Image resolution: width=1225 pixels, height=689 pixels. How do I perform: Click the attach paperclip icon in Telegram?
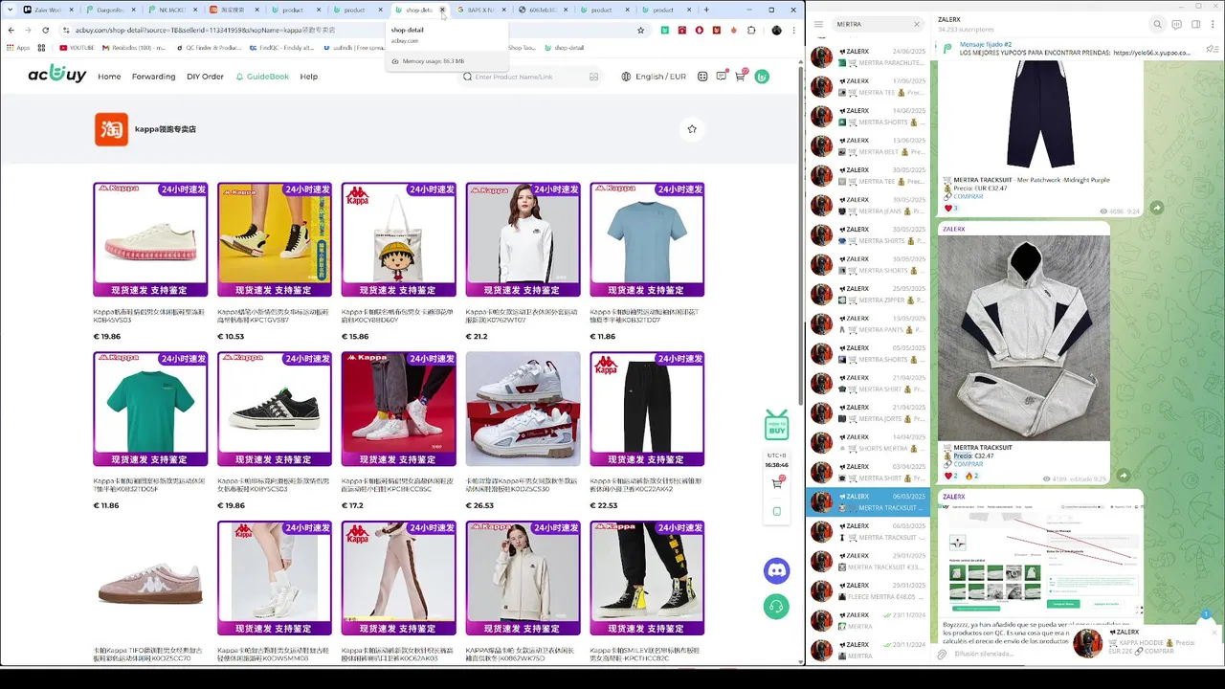pyautogui.click(x=943, y=655)
